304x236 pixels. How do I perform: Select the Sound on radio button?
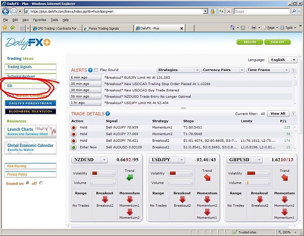pyautogui.click(x=28, y=183)
